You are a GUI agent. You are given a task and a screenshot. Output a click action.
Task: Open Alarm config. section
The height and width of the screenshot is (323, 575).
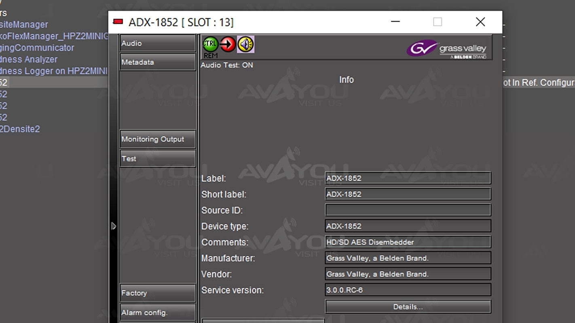[x=157, y=313]
